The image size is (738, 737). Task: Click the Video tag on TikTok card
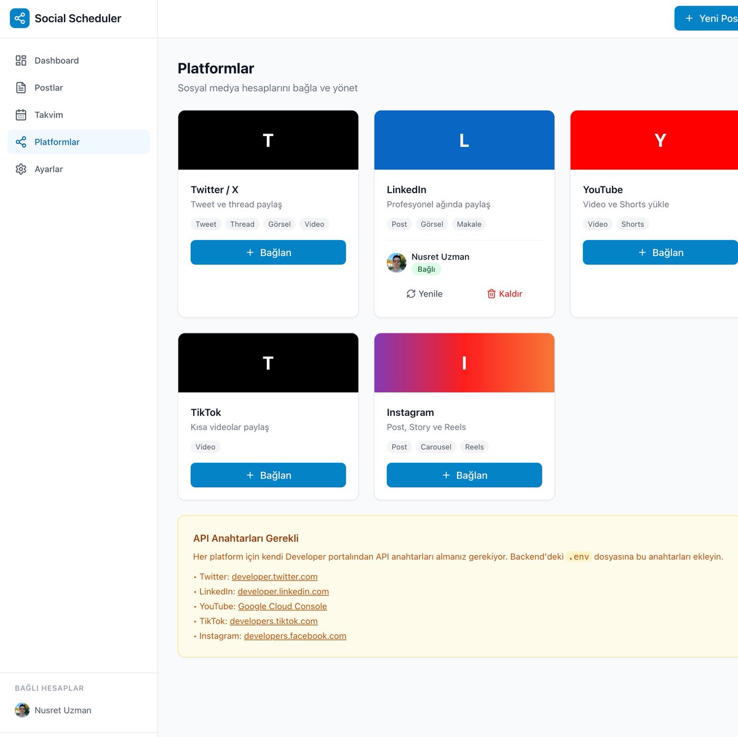pyautogui.click(x=205, y=447)
